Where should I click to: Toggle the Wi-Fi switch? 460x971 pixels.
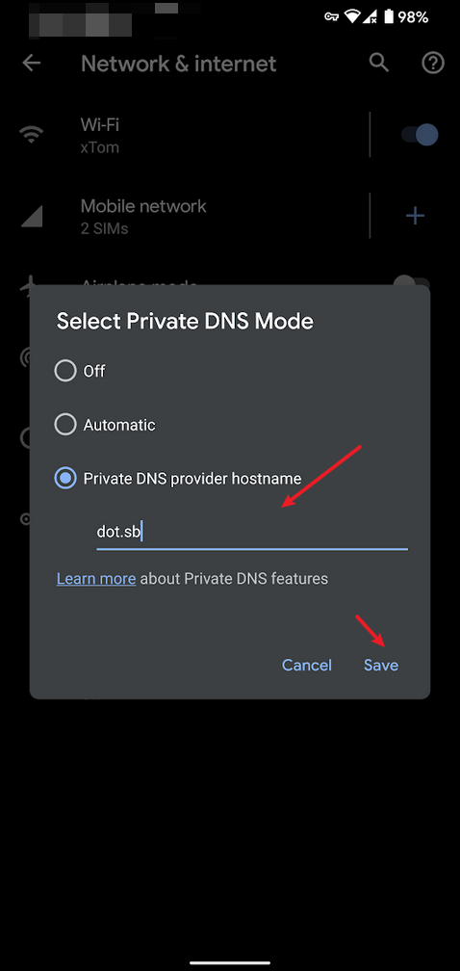[420, 135]
